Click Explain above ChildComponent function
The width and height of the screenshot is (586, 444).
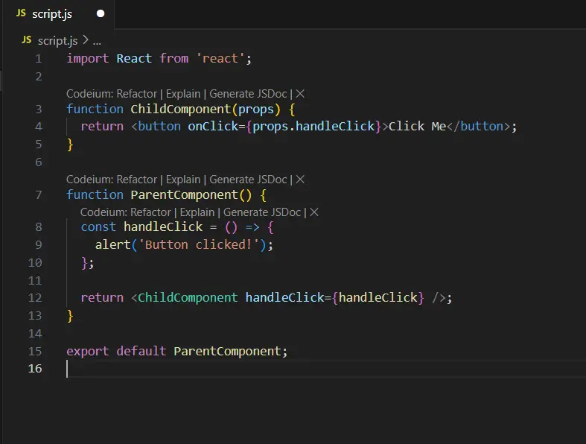pos(183,94)
